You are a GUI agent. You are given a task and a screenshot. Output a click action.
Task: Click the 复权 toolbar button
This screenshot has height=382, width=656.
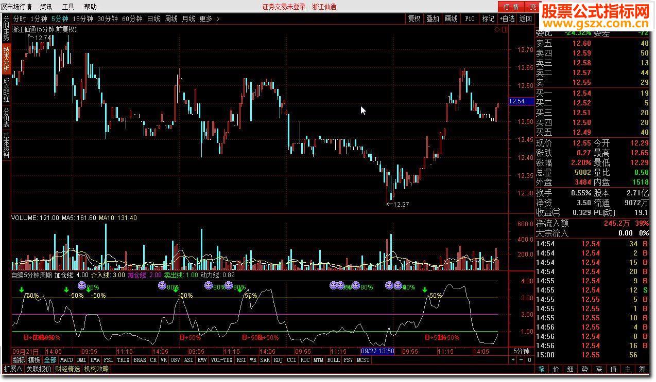414,19
